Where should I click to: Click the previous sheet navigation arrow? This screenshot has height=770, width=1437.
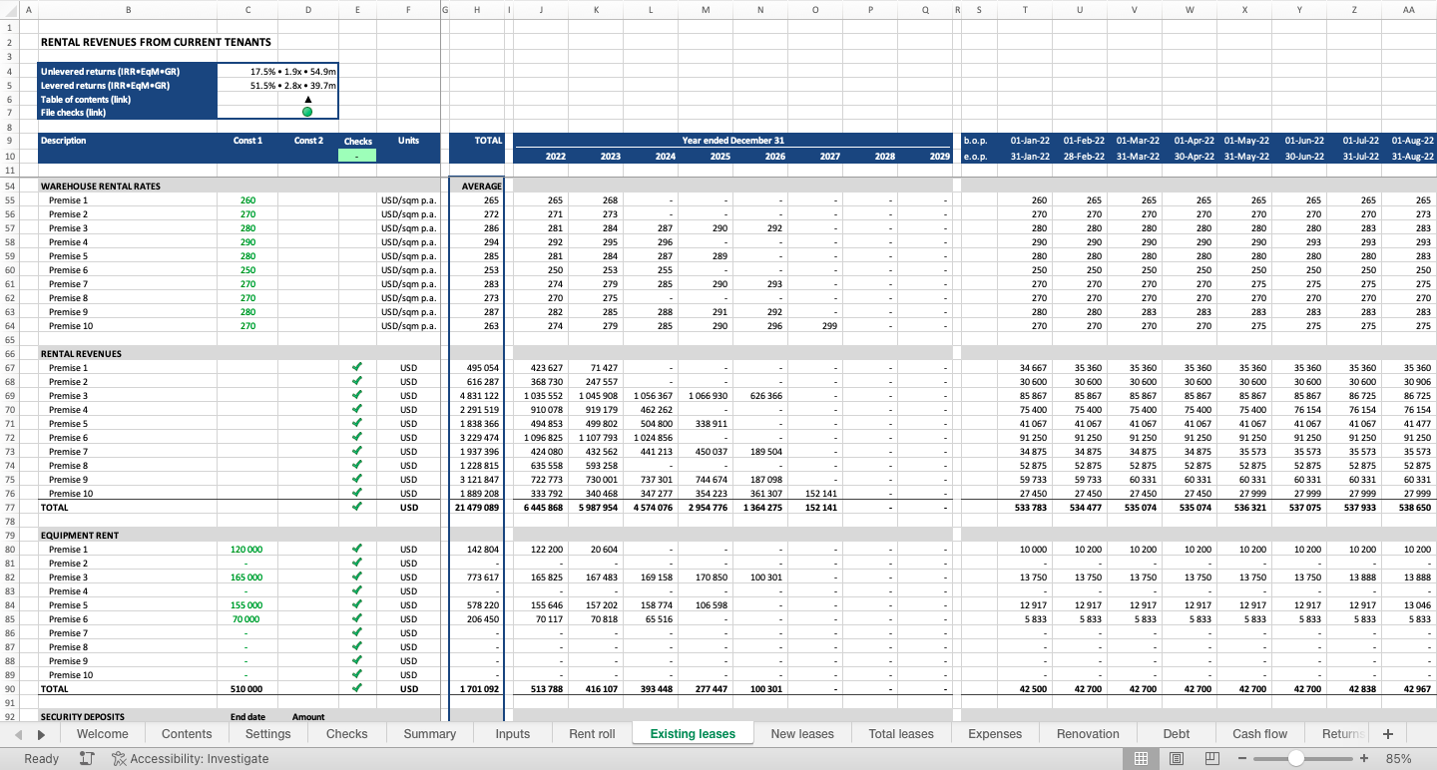[x=18, y=734]
